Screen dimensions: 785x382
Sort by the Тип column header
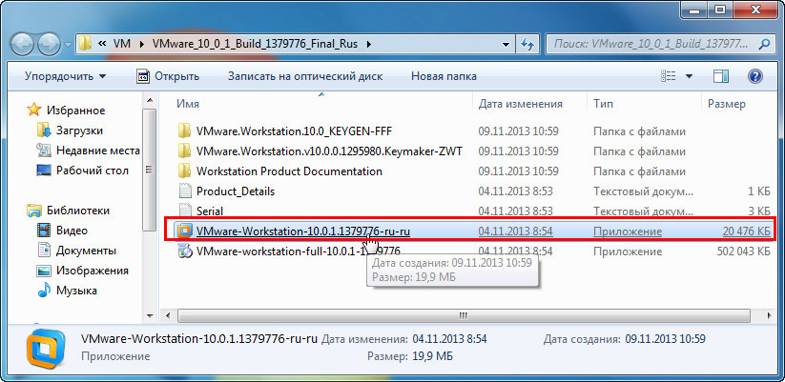point(603,104)
